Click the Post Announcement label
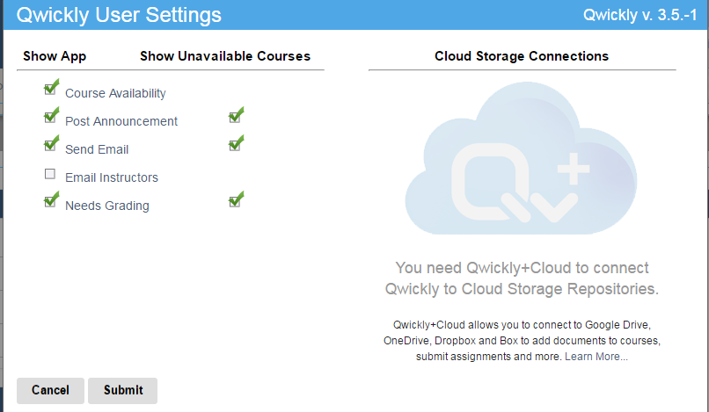Image resolution: width=709 pixels, height=412 pixels. pos(121,121)
